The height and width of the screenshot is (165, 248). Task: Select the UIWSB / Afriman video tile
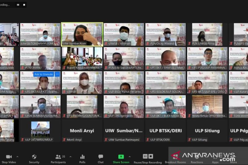(124, 34)
